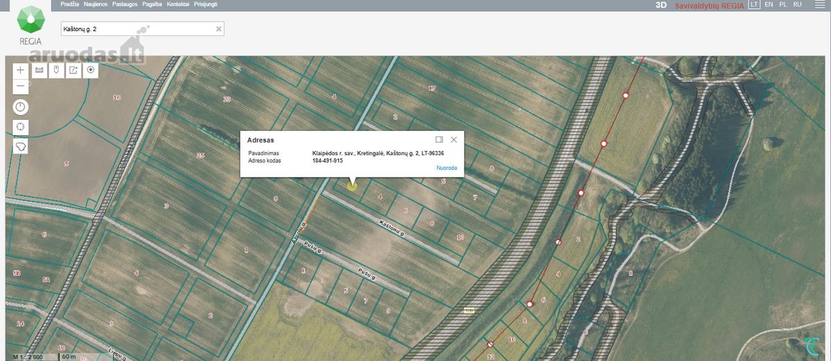
Task: Switch to 3D view
Action: [x=661, y=5]
